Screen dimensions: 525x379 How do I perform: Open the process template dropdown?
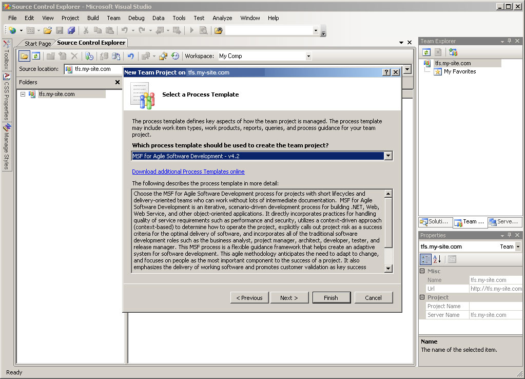pyautogui.click(x=388, y=156)
